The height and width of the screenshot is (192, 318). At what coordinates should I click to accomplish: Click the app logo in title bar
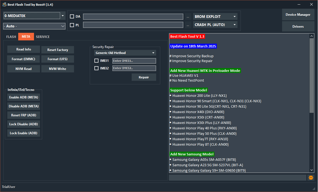pos(4,4)
